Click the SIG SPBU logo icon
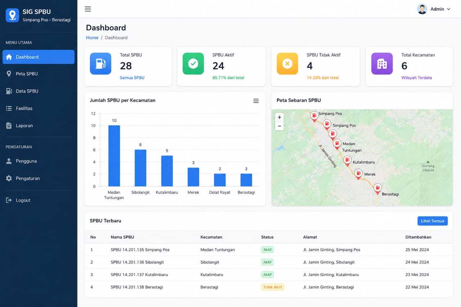Viewport: 461px width, 307px height. click(x=12, y=15)
